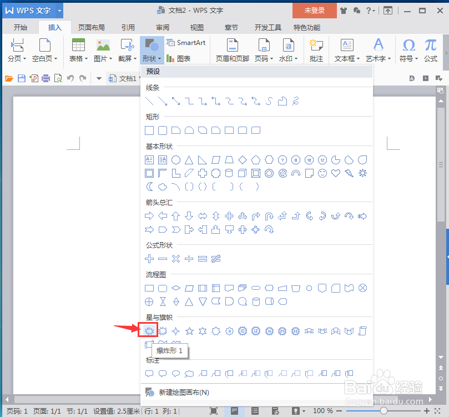
Task: Click the zoom slider handle
Action: [x=384, y=411]
